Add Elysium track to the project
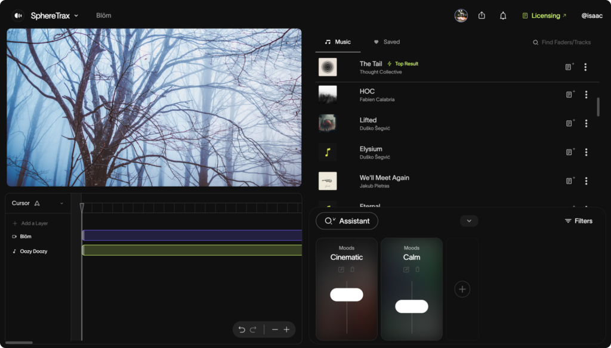This screenshot has width=611, height=348. click(x=570, y=152)
